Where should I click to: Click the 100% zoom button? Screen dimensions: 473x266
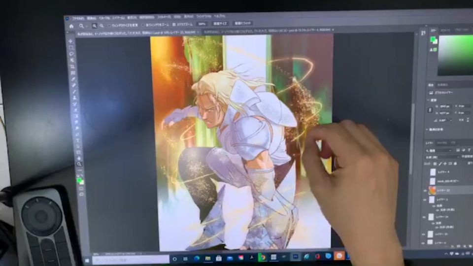[202, 24]
